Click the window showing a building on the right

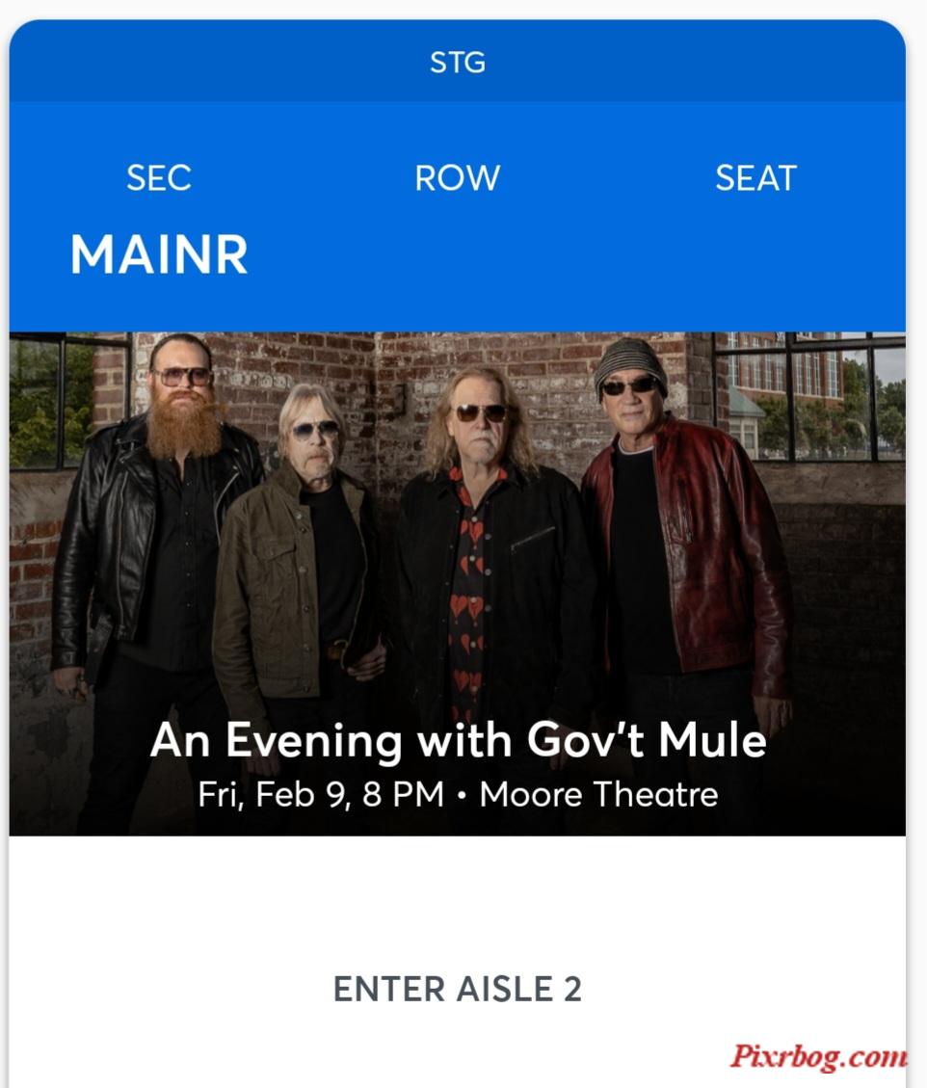(x=808, y=397)
